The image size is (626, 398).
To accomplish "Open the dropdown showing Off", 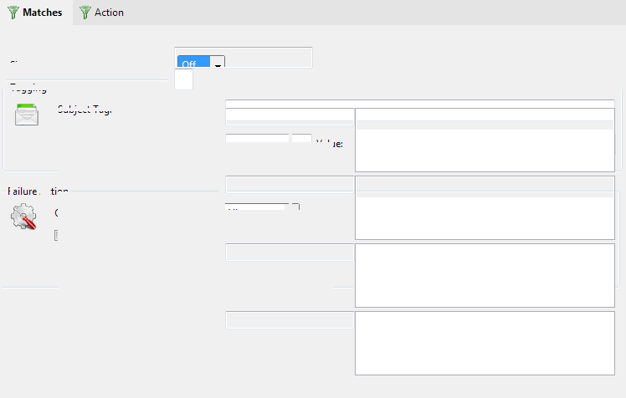I will pos(193,64).
